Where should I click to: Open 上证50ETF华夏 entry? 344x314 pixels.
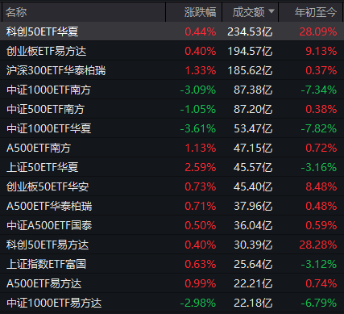click(42, 167)
